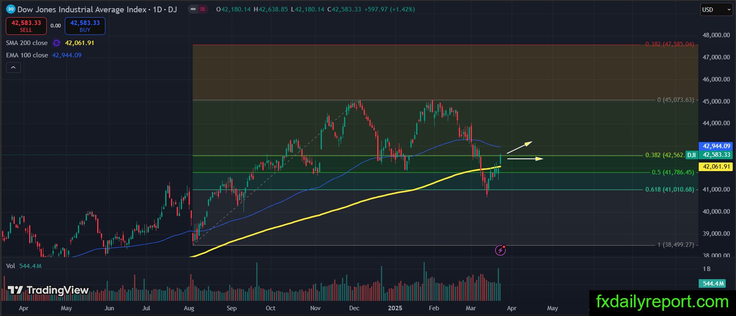The height and width of the screenshot is (316, 736).
Task: Click the purple refresh icon beside SMA 200
Action: tap(57, 43)
